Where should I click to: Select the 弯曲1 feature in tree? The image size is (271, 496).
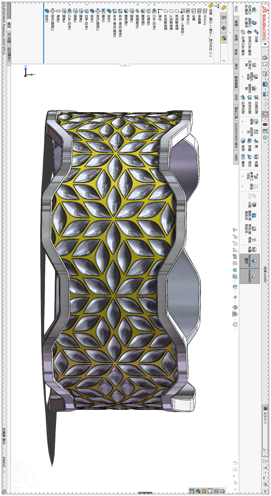tap(58, 16)
